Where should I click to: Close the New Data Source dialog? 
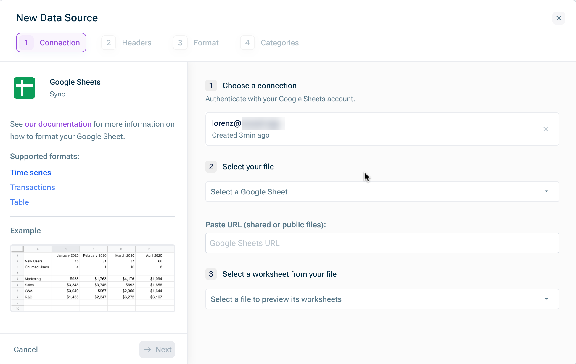[559, 18]
